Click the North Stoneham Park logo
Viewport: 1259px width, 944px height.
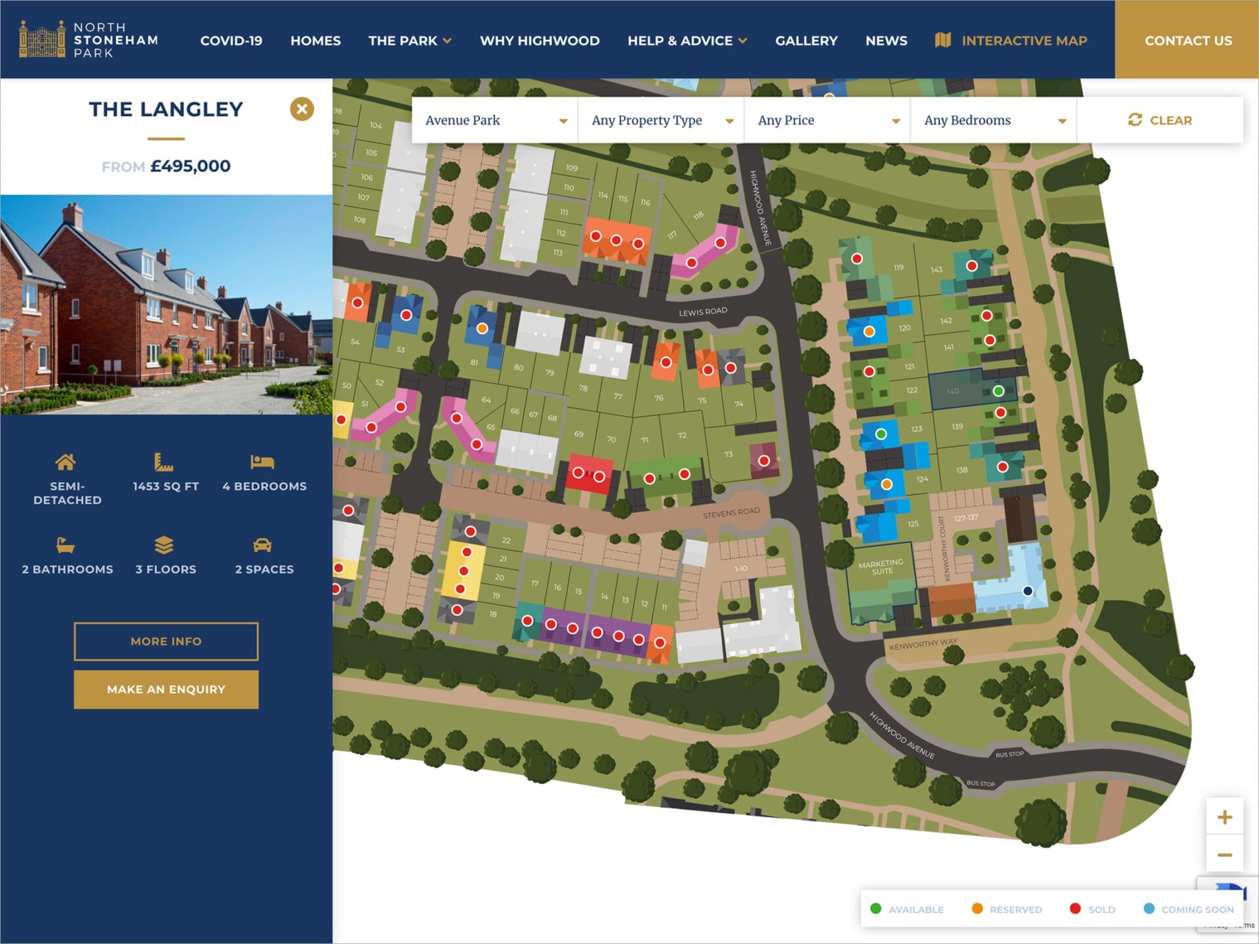[89, 39]
